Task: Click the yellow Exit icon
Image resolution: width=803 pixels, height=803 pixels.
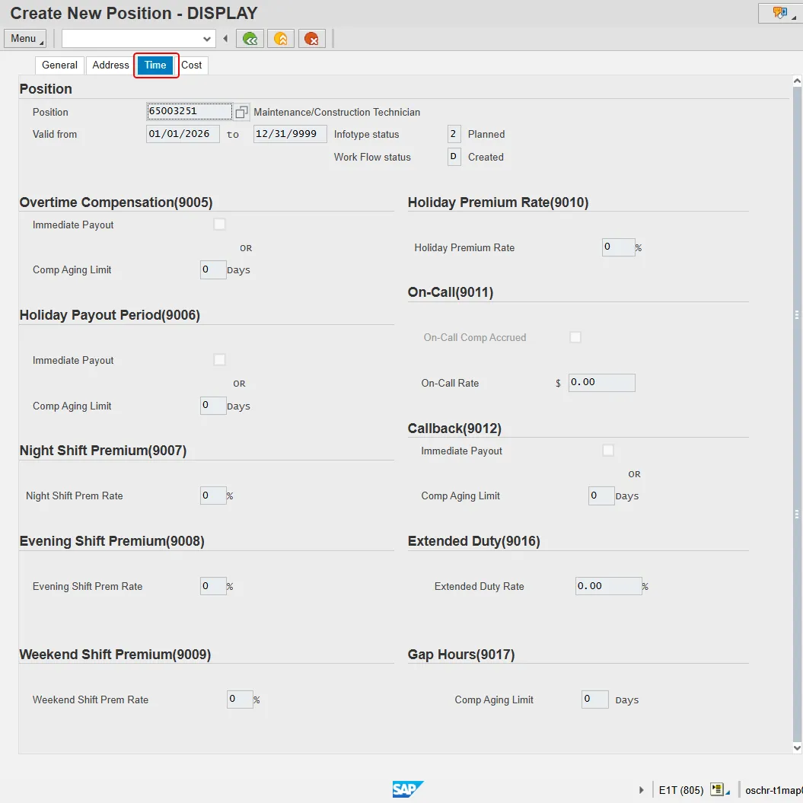Action: (281, 39)
